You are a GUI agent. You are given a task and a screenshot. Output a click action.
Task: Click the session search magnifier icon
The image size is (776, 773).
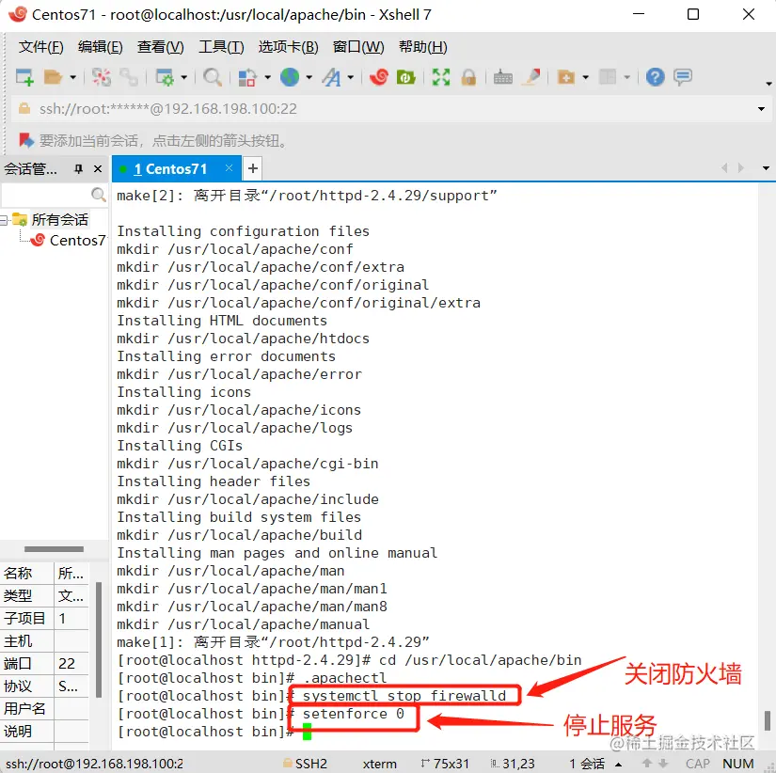(99, 195)
